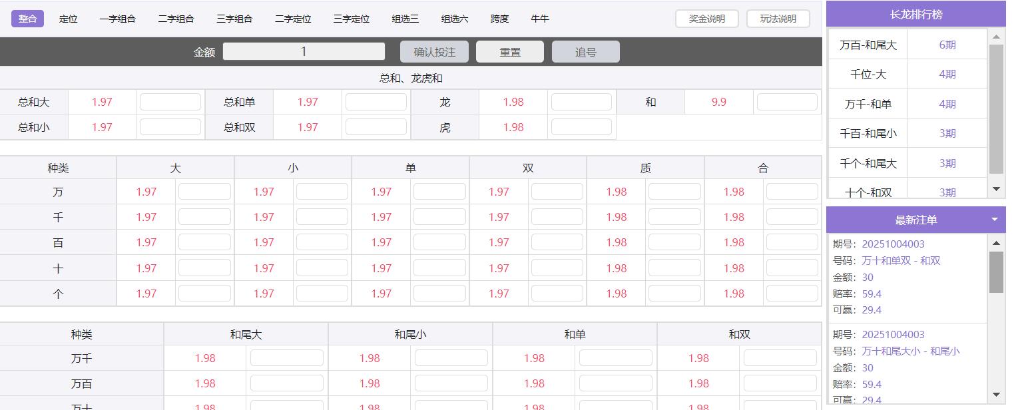Click the 长龙排行榜 scrollbar down arrow
Screen dimensions: 1026x410
tap(995, 189)
